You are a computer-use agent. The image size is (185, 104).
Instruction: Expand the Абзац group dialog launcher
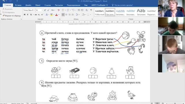[92, 19]
